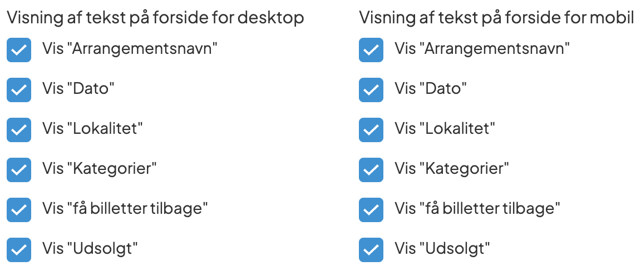The image size is (641, 271).
Task: Click the desktop Vis "Dato" label text
Action: click(78, 89)
